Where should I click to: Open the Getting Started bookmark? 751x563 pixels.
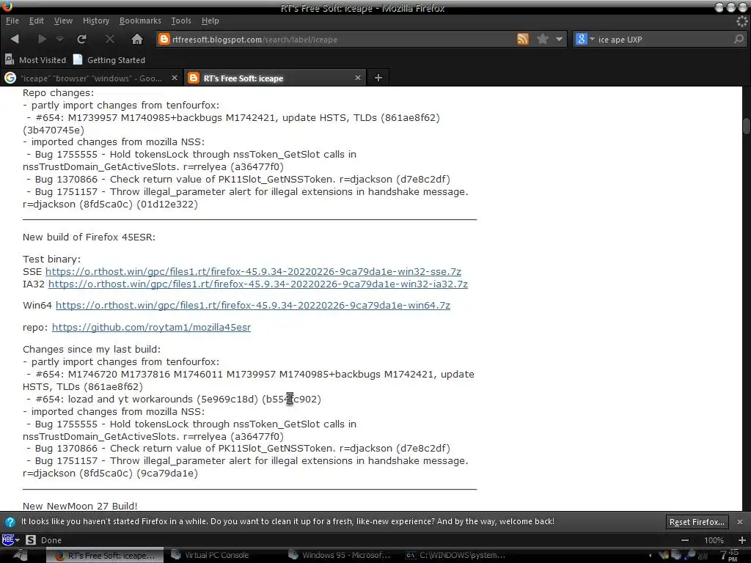pos(109,60)
